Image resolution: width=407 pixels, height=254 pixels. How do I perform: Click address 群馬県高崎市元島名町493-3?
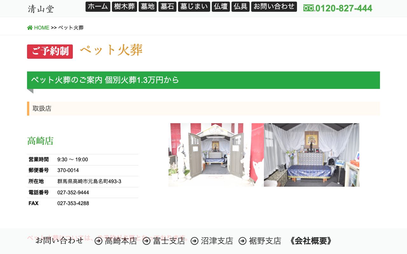89,181
